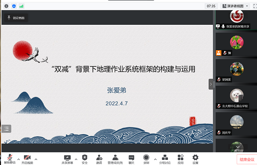Viewport: 257px width, 165px height.
Task: Click muted mic icon beside 刘庆华
Action: 219,132
